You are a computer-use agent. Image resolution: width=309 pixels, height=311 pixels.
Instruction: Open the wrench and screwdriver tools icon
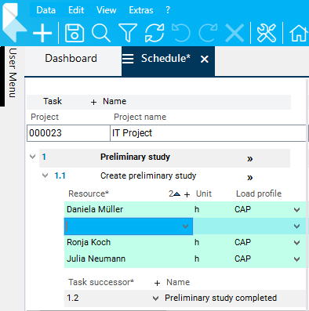tap(267, 33)
